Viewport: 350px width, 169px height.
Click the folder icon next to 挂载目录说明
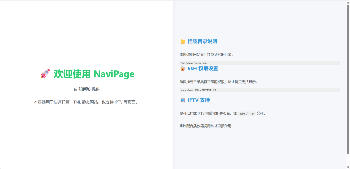(183, 41)
